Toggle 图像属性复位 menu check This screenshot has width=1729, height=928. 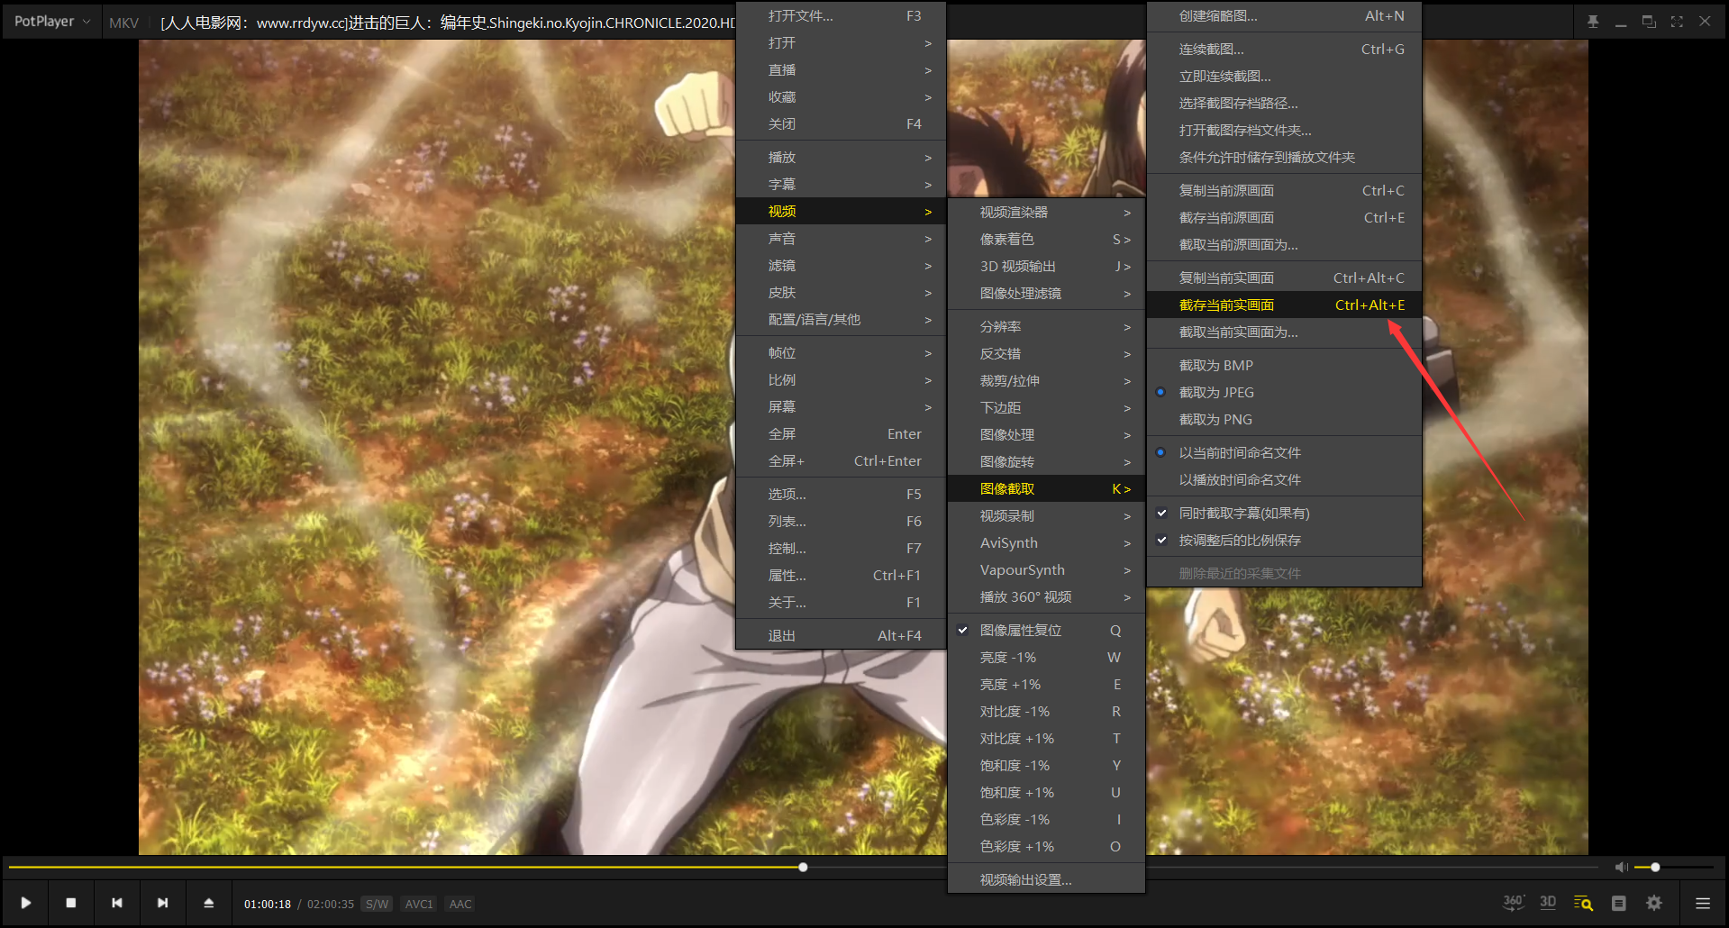point(1046,630)
